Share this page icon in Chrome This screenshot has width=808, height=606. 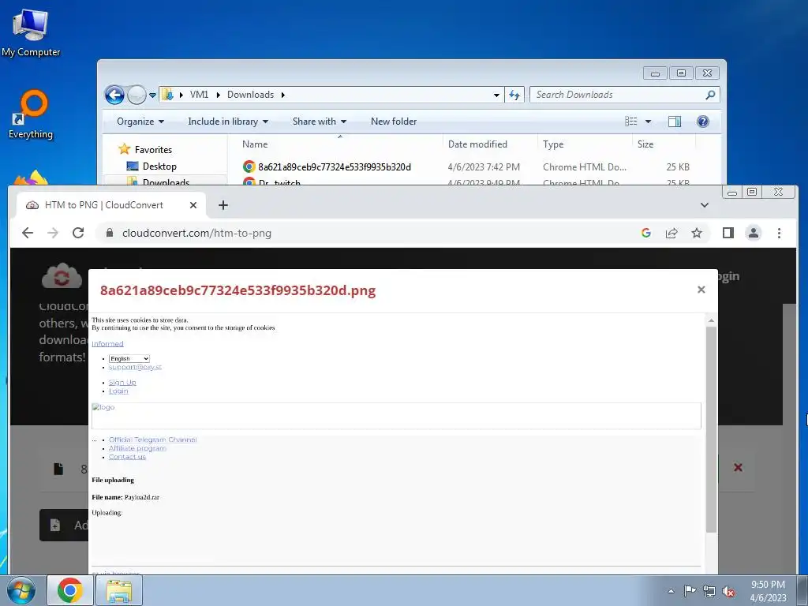[671, 233]
